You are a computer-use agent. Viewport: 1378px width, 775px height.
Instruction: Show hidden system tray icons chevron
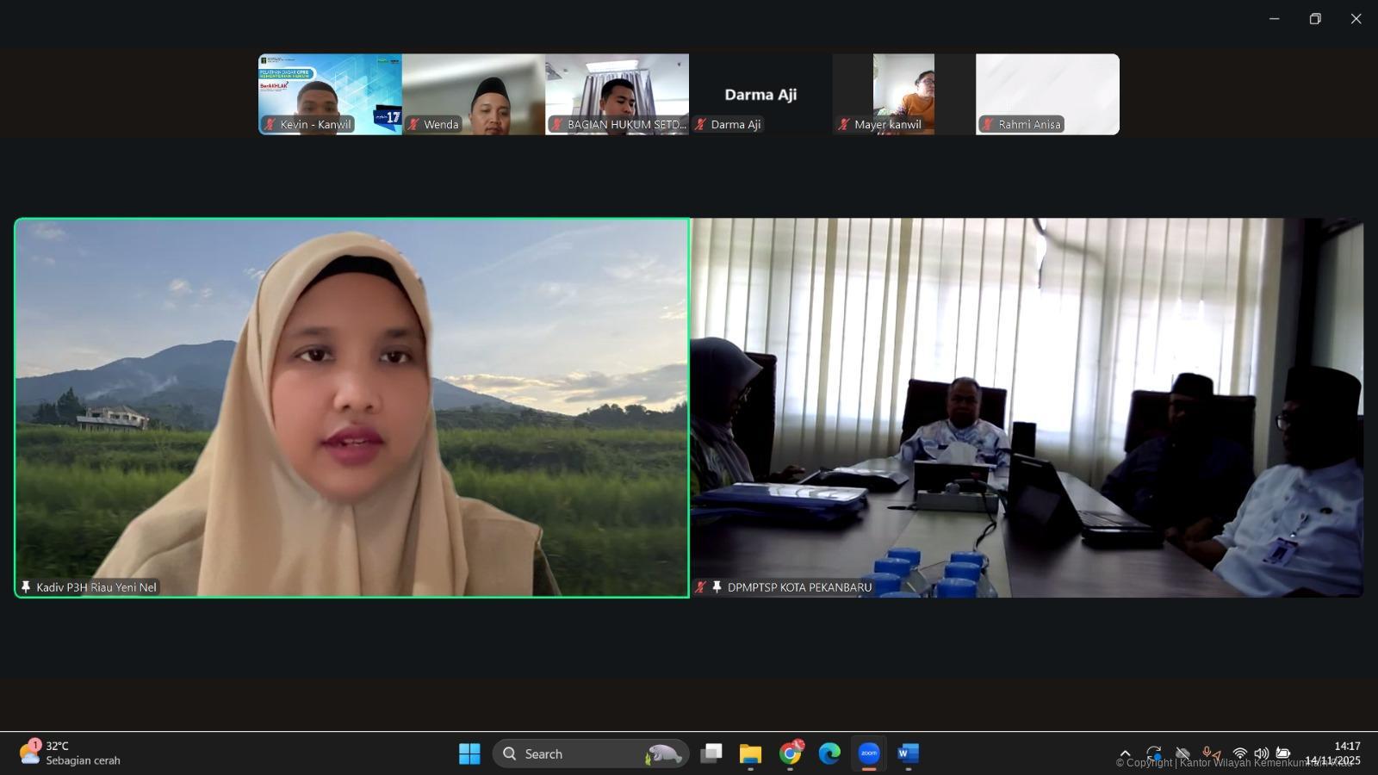(x=1125, y=753)
